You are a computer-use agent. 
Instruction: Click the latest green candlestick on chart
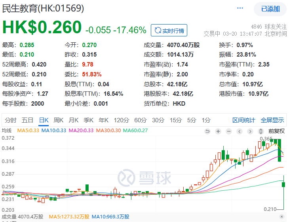pos(284,184)
